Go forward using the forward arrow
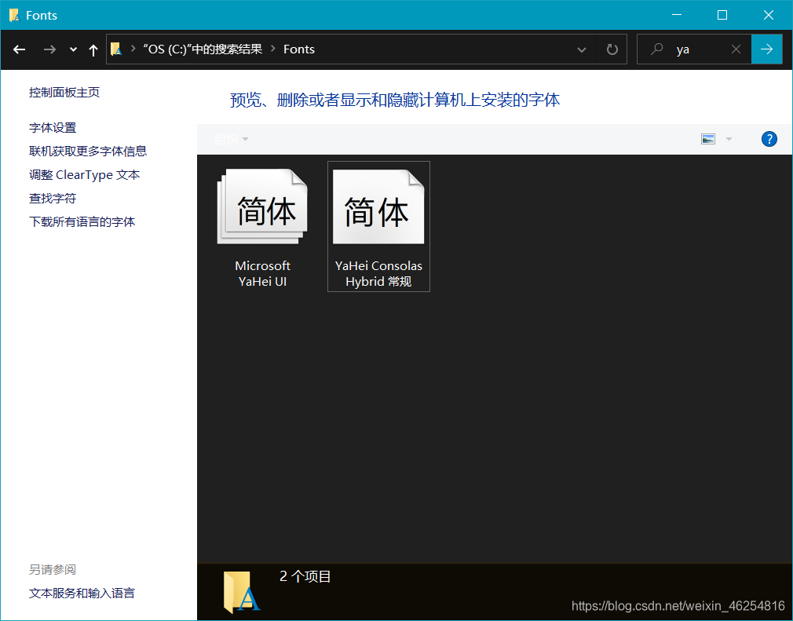This screenshot has height=621, width=793. pos(49,49)
